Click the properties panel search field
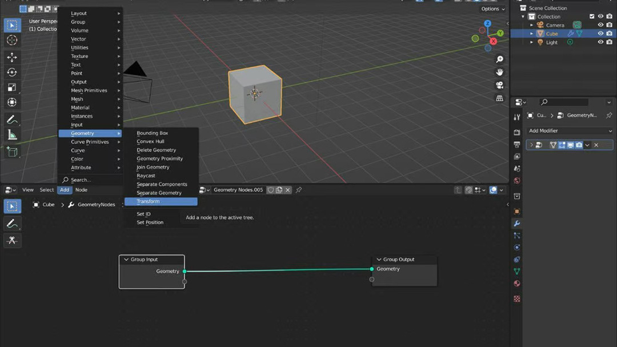Viewport: 617px width, 347px height. pos(563,102)
